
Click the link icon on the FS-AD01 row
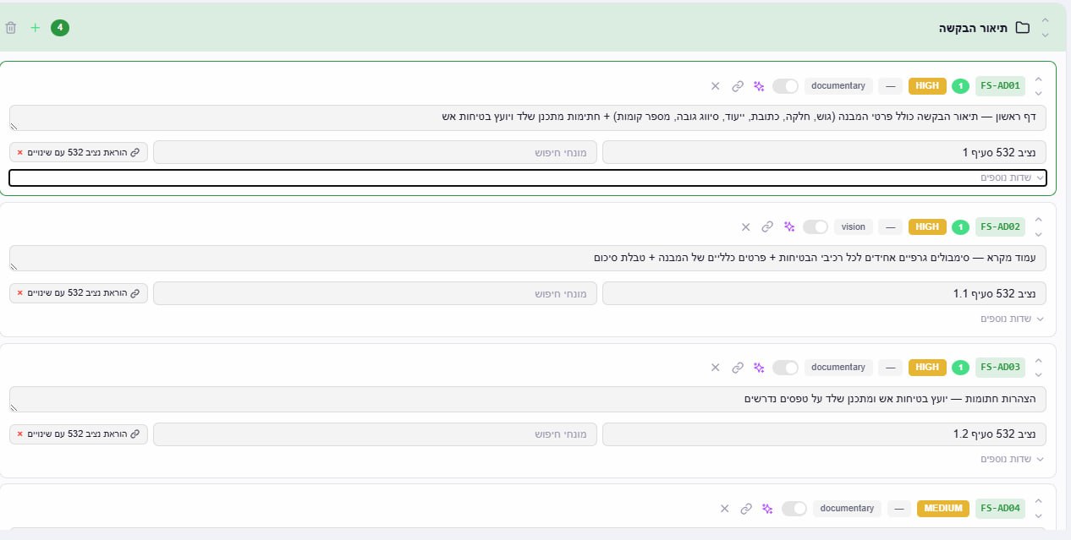click(x=738, y=86)
